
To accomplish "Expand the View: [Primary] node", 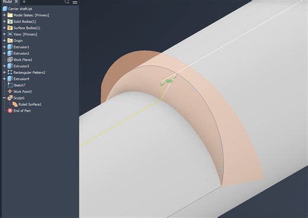I will pyautogui.click(x=4, y=34).
